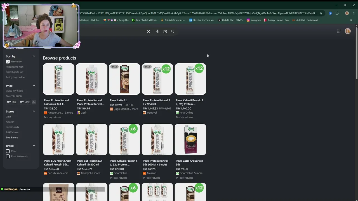Click the Çağrı Market & more seller label
The image size is (358, 201).
point(126,109)
